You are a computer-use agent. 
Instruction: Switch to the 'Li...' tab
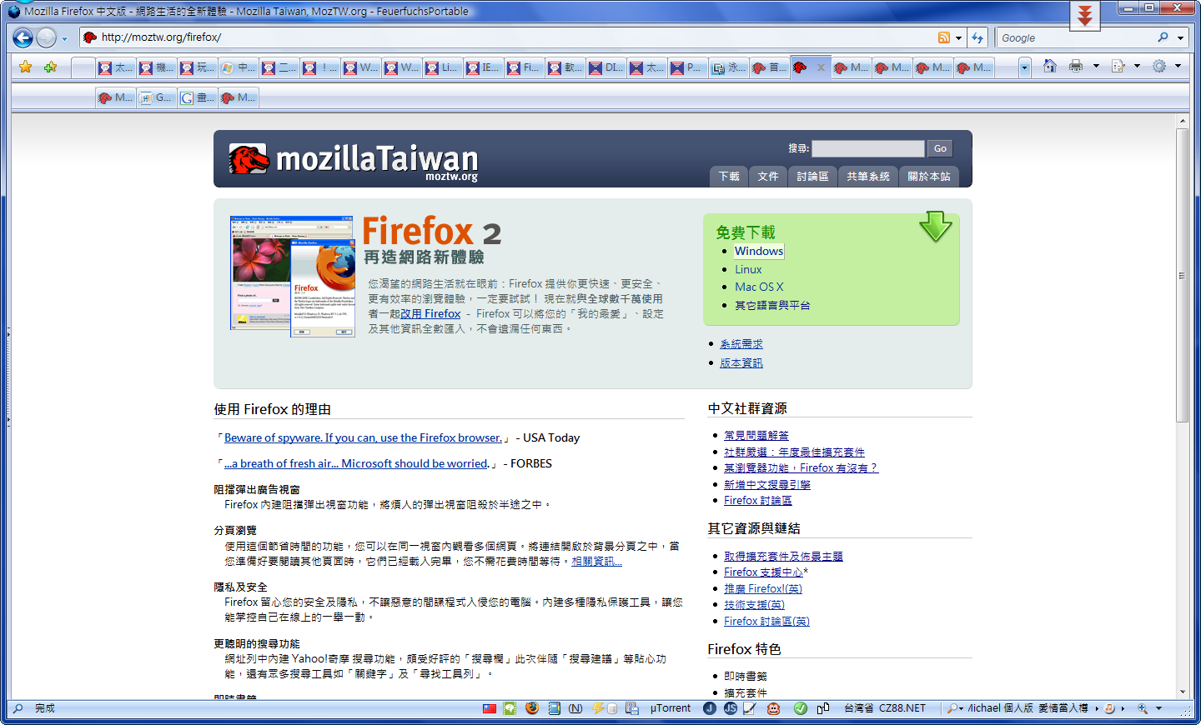click(443, 67)
